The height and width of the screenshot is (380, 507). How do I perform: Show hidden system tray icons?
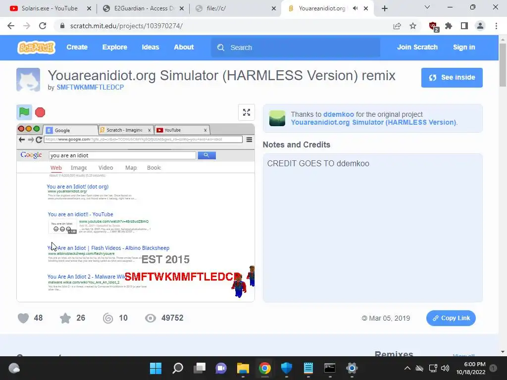tap(407, 368)
